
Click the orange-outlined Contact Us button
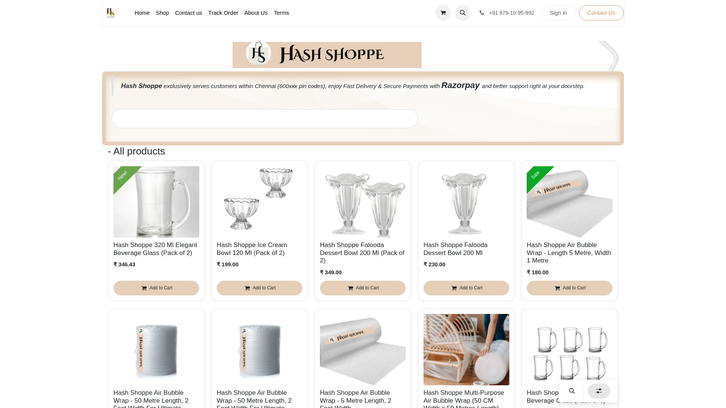pyautogui.click(x=601, y=13)
